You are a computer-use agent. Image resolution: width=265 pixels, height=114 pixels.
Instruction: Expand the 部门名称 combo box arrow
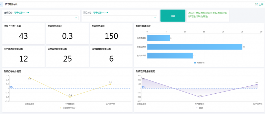[x=155, y=18]
